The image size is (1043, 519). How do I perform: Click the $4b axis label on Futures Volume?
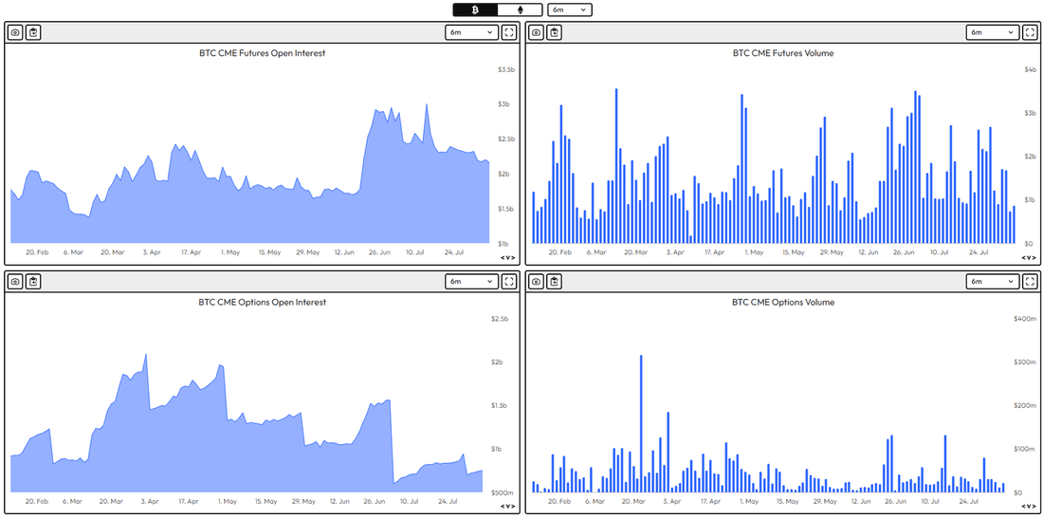coord(1030,70)
